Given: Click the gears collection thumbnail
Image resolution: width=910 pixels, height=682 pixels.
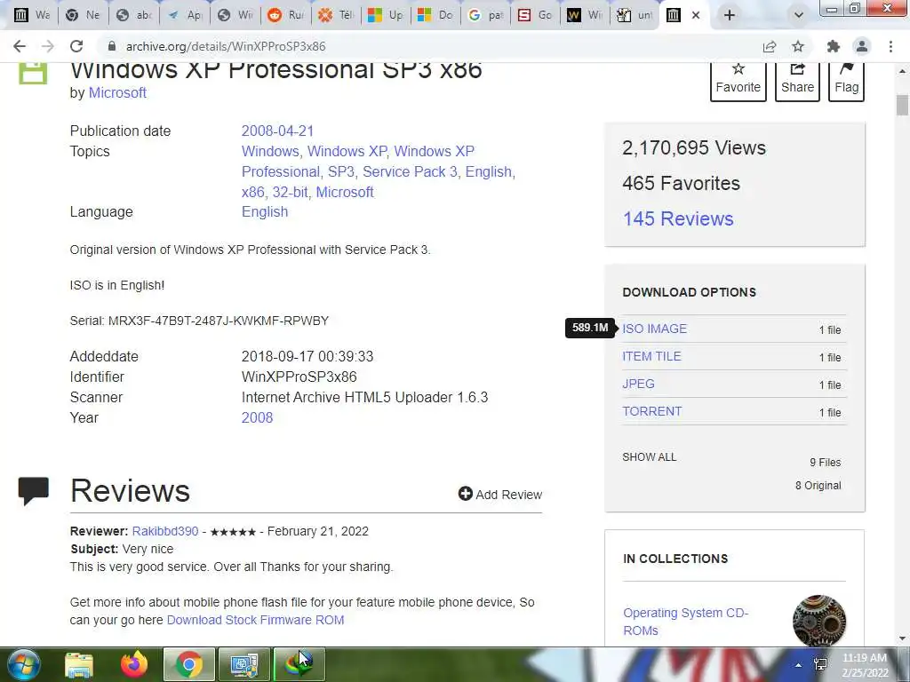Looking at the screenshot, I should (x=818, y=620).
